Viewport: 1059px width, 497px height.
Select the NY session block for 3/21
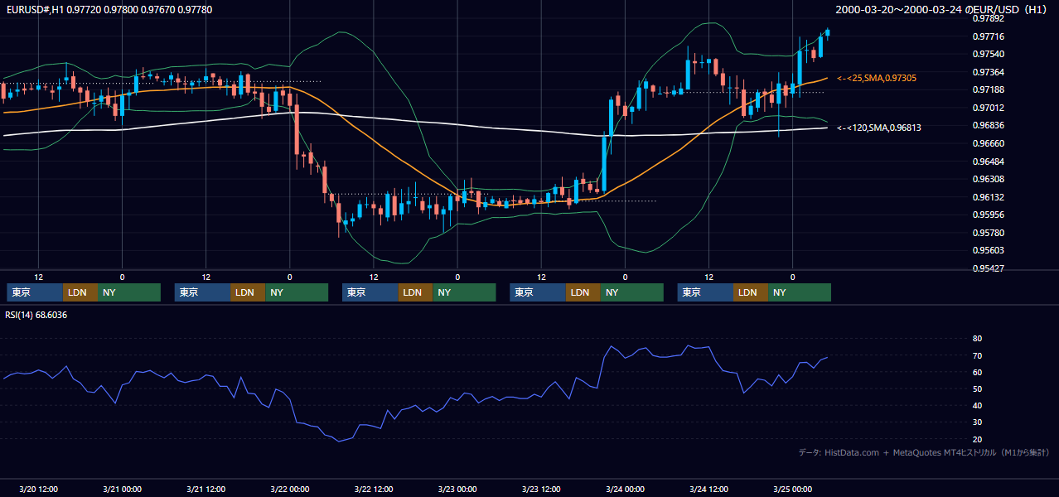click(x=297, y=292)
